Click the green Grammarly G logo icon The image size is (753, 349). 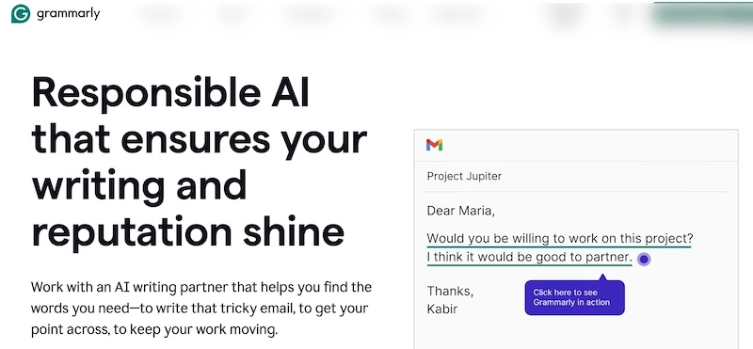coord(21,14)
